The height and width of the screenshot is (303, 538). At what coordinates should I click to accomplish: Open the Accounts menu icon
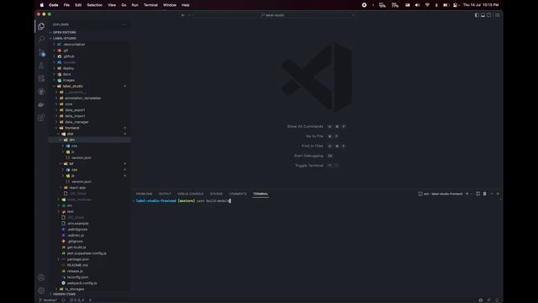(x=41, y=278)
